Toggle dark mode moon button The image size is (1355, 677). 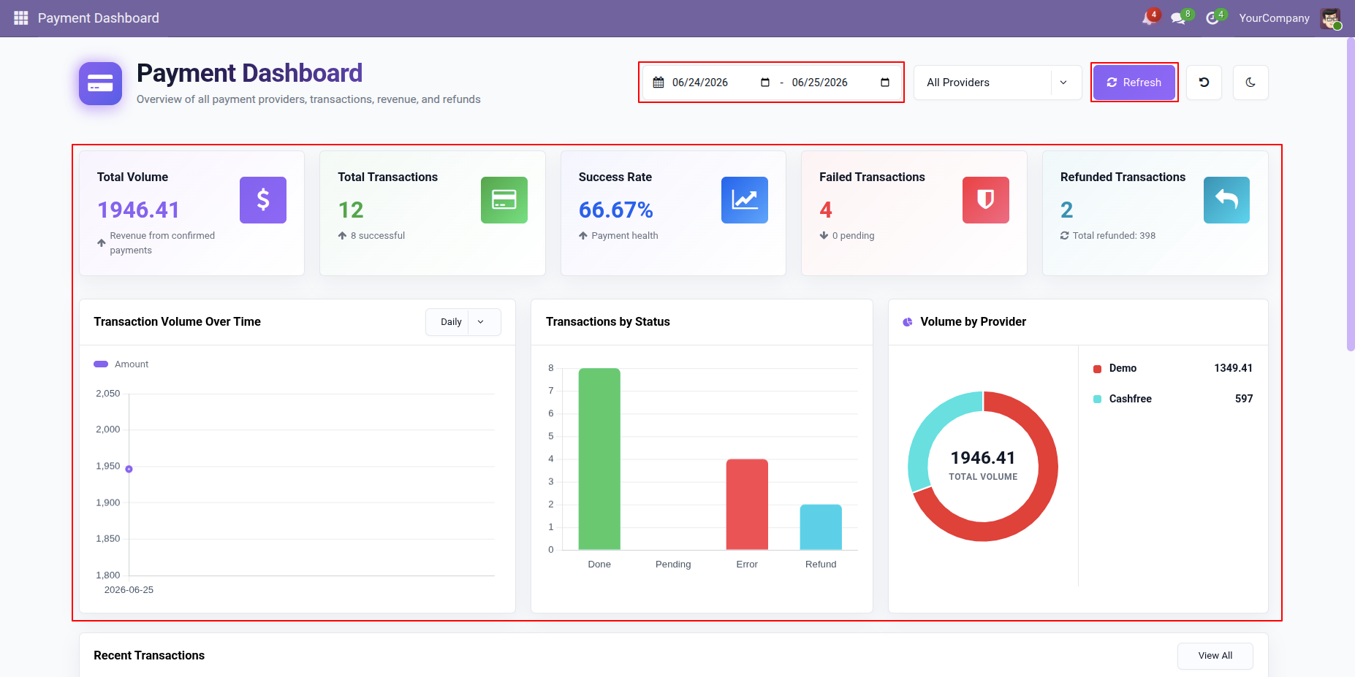1250,83
